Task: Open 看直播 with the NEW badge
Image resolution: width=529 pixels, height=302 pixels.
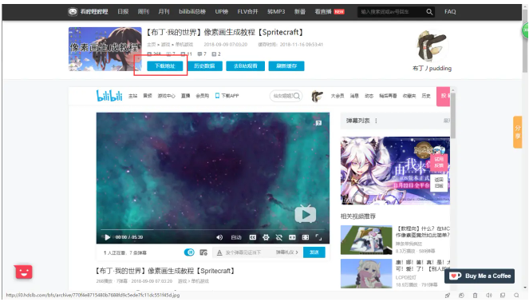Action: pos(330,11)
